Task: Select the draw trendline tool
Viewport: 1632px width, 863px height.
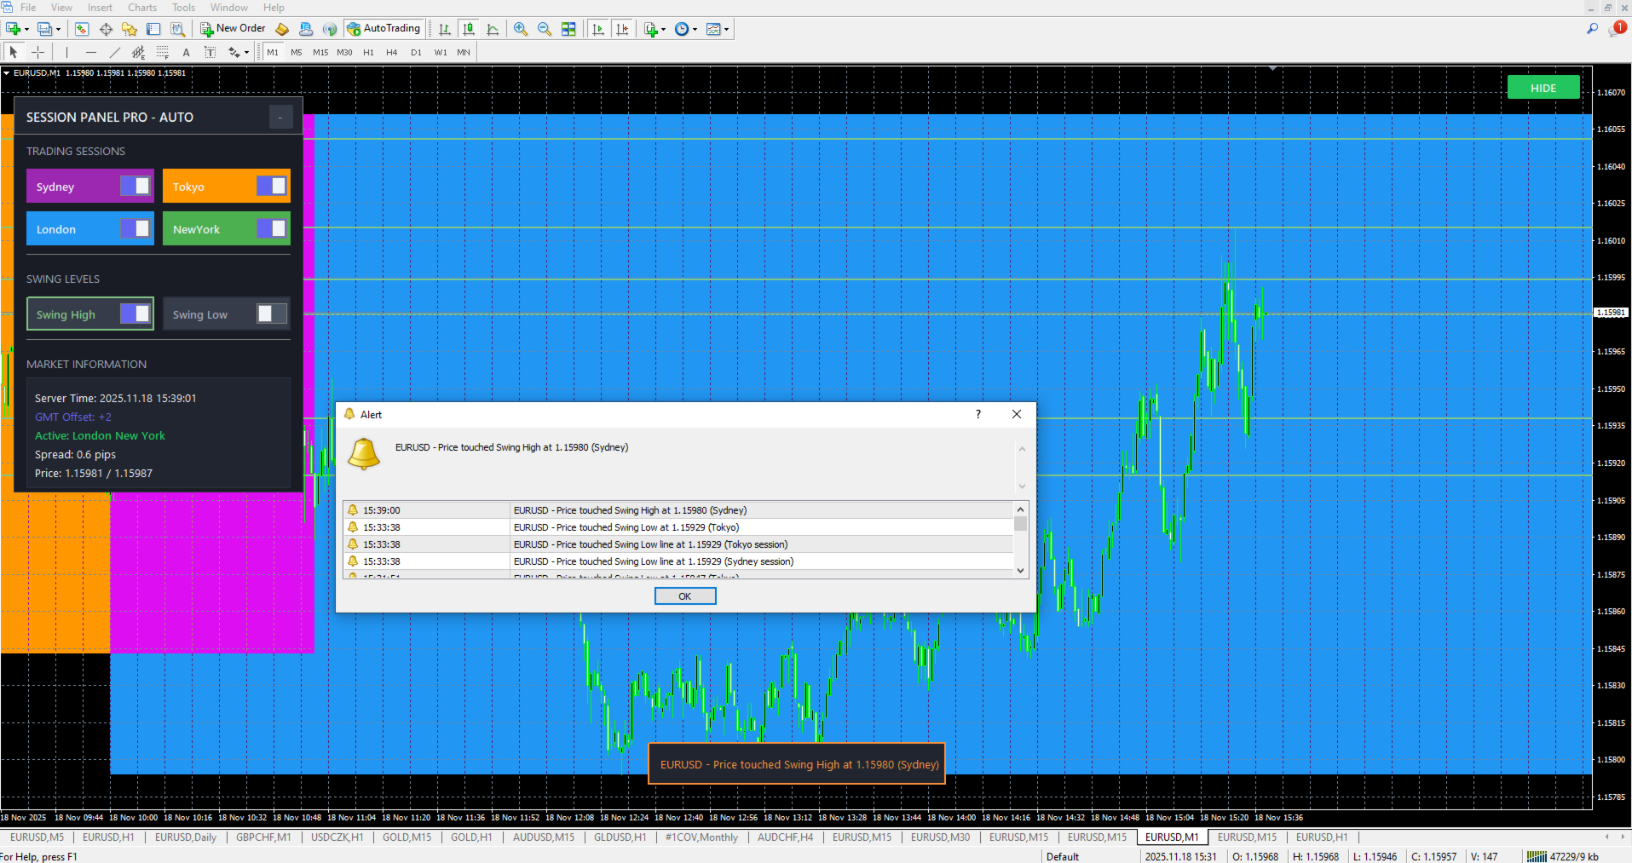Action: 114,52
